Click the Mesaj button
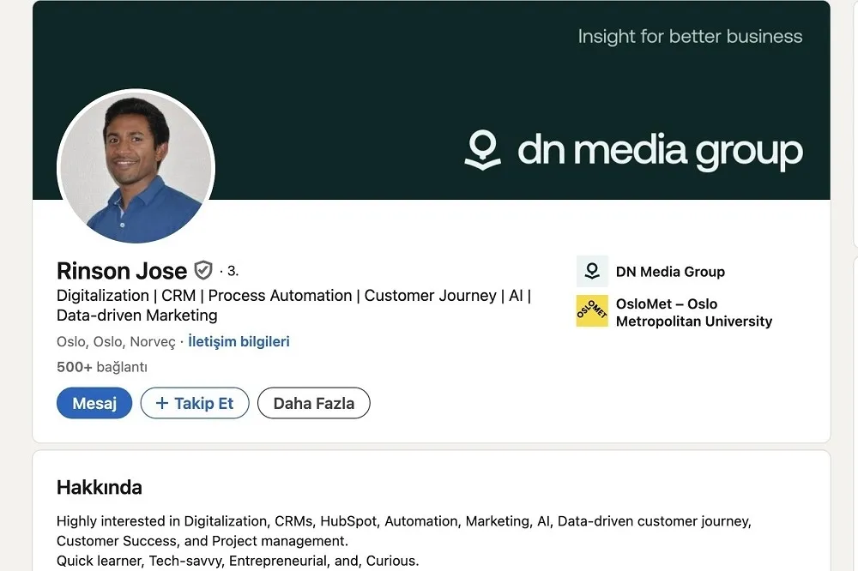 (x=94, y=403)
